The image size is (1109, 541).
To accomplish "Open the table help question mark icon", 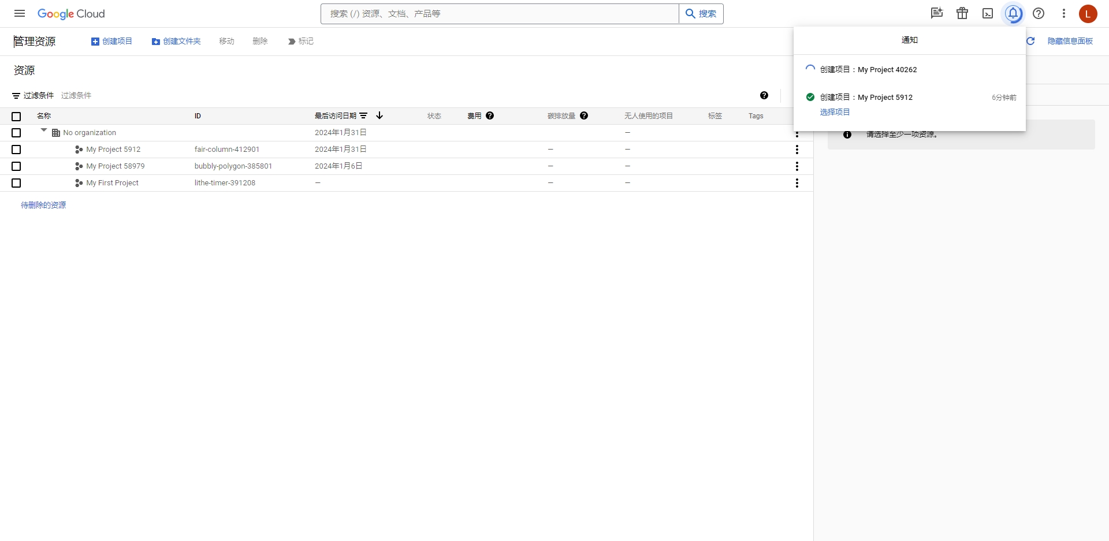I will pos(764,95).
